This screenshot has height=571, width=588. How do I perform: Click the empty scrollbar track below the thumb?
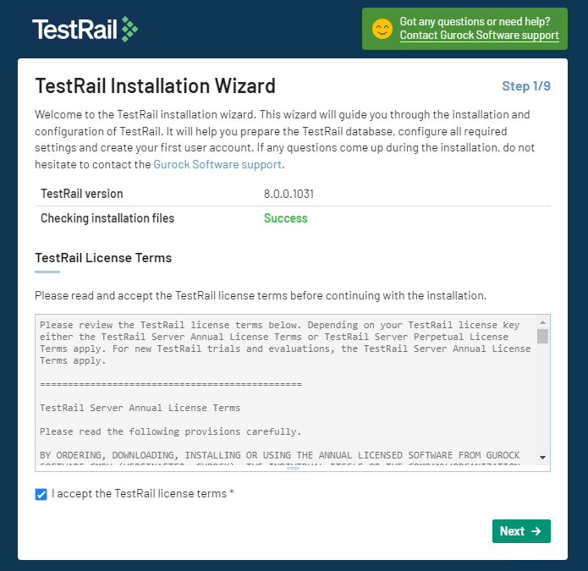pyautogui.click(x=542, y=398)
